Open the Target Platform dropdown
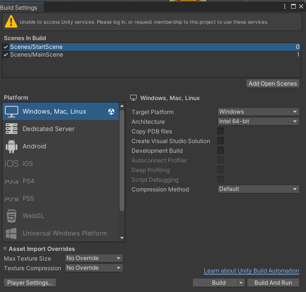The height and width of the screenshot is (292, 306). [258, 112]
